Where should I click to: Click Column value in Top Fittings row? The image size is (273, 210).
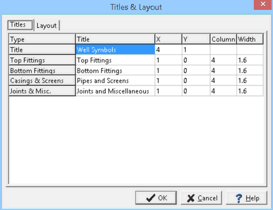[x=224, y=60]
